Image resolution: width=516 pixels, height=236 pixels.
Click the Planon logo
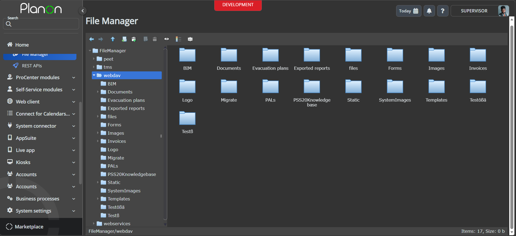[x=41, y=8]
